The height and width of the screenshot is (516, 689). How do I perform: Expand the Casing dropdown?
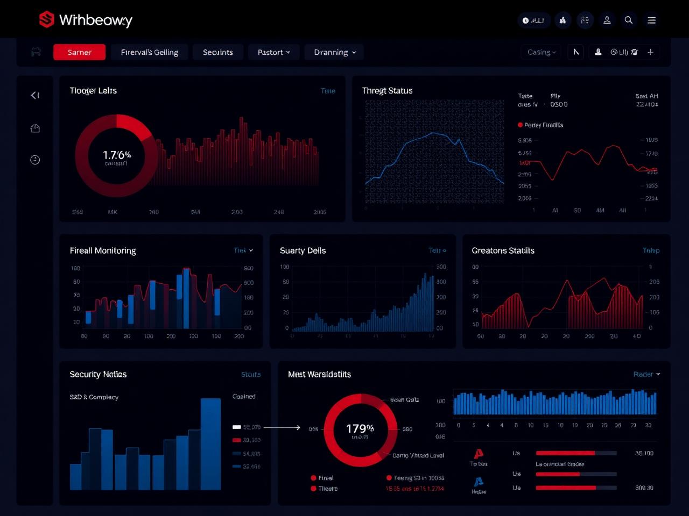pyautogui.click(x=541, y=52)
